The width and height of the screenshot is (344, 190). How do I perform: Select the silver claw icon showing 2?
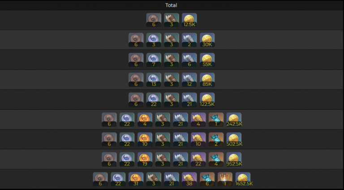tap(189, 40)
